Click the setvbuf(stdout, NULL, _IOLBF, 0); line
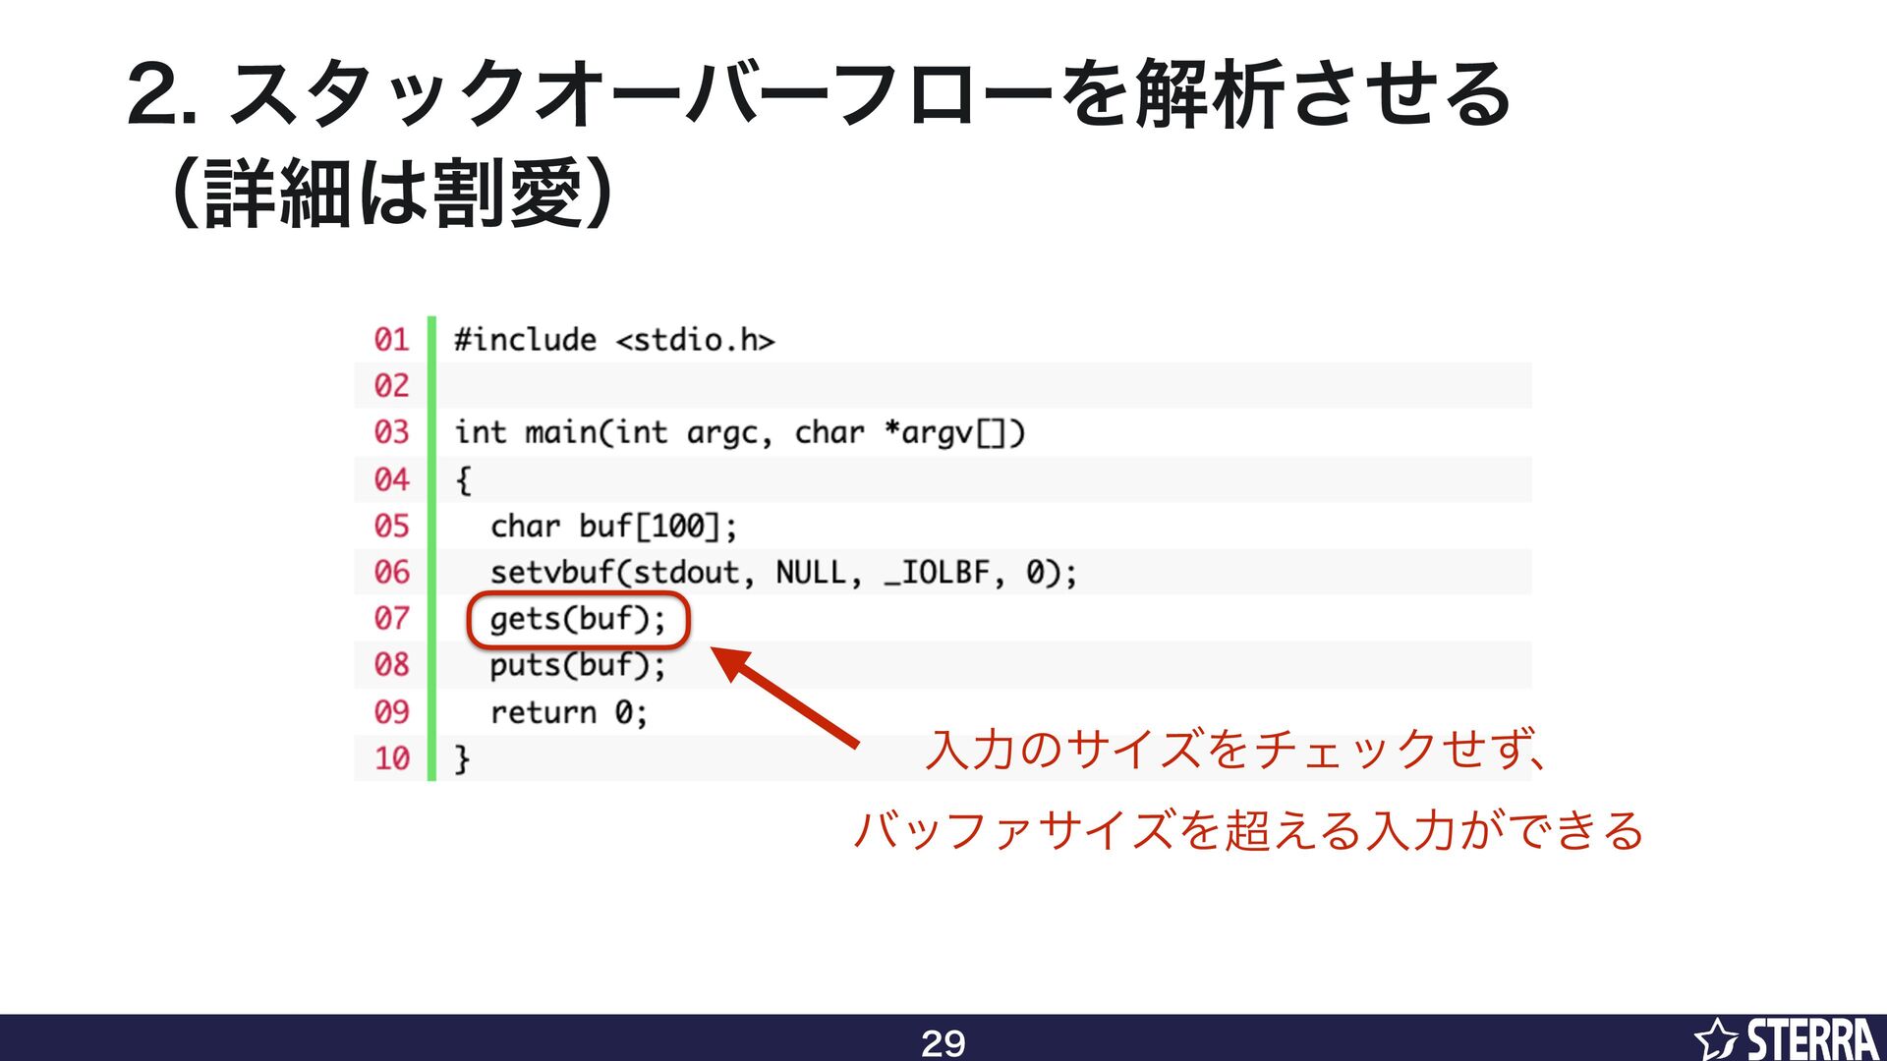The image size is (1887, 1061). tap(783, 572)
